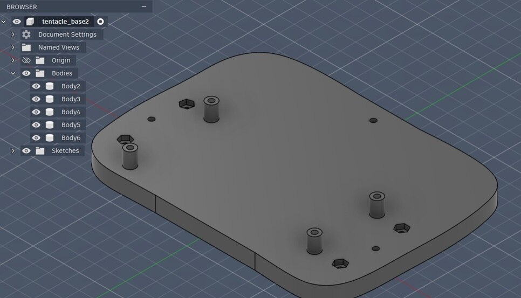Hide Body4 using its eye icon
Screen dimensions: 521x298
tap(36, 112)
